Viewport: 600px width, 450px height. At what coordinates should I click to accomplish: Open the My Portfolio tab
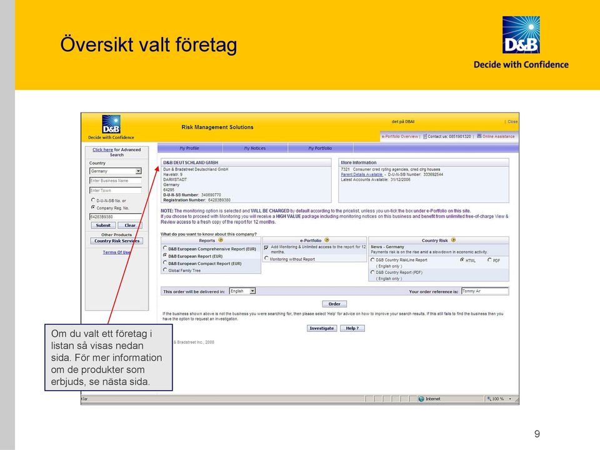pyautogui.click(x=321, y=148)
